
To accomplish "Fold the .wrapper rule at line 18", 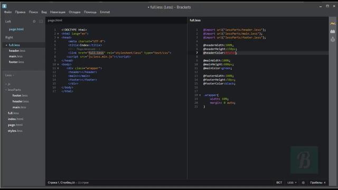I will coord(200,95).
